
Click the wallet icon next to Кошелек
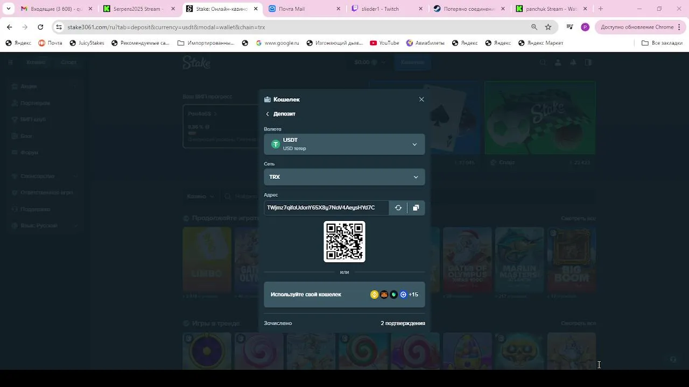pyautogui.click(x=268, y=99)
